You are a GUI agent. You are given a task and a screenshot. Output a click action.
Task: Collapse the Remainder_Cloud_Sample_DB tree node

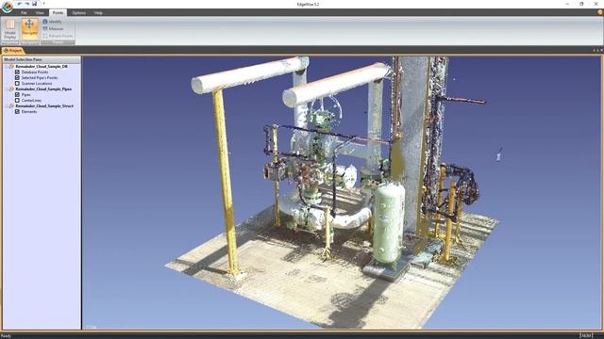tap(7, 66)
